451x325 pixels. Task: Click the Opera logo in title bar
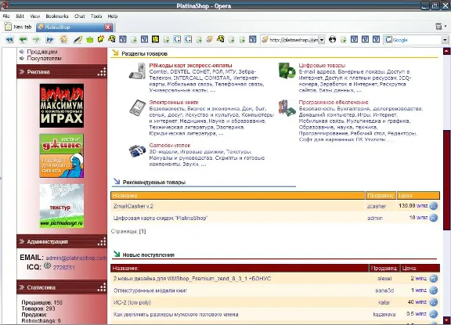4,5
